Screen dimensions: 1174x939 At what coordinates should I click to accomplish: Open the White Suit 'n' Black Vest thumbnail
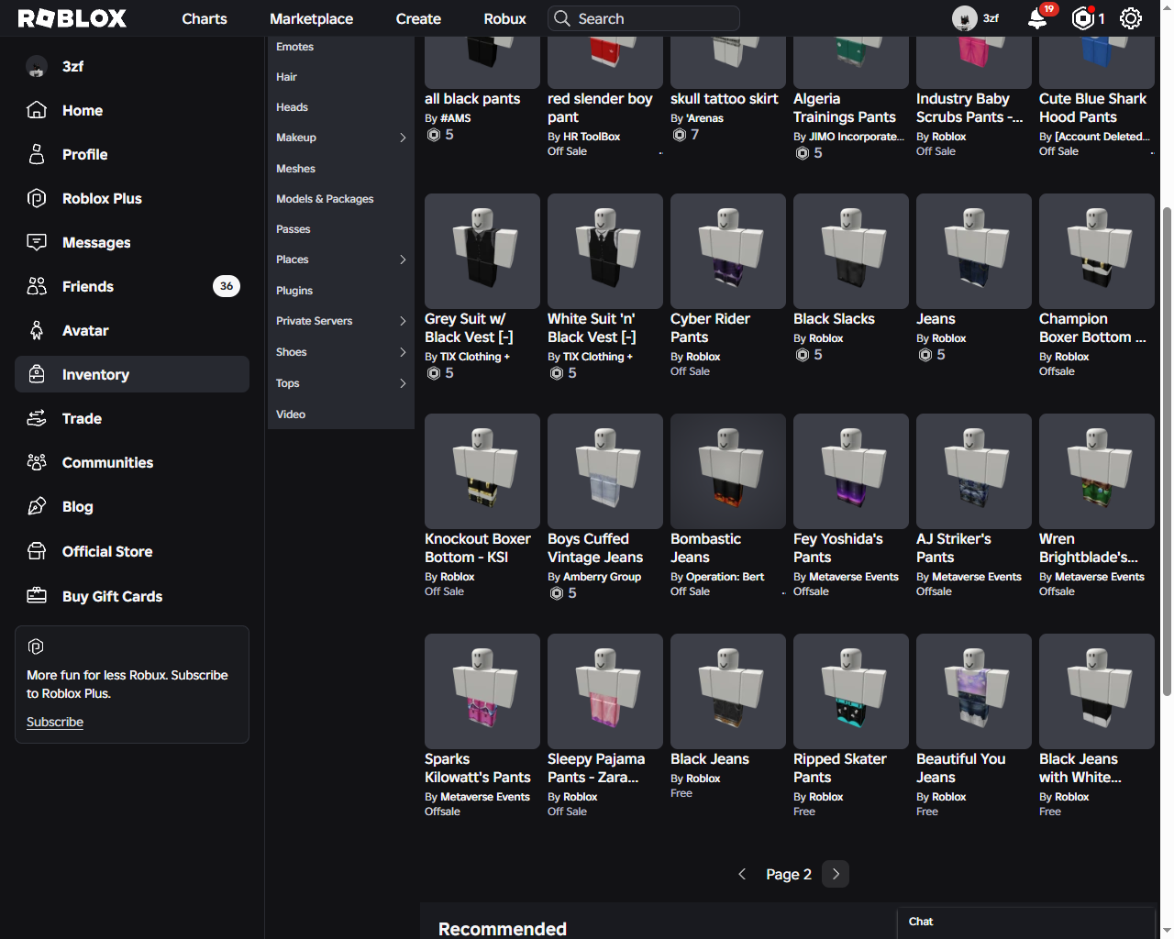pos(605,251)
